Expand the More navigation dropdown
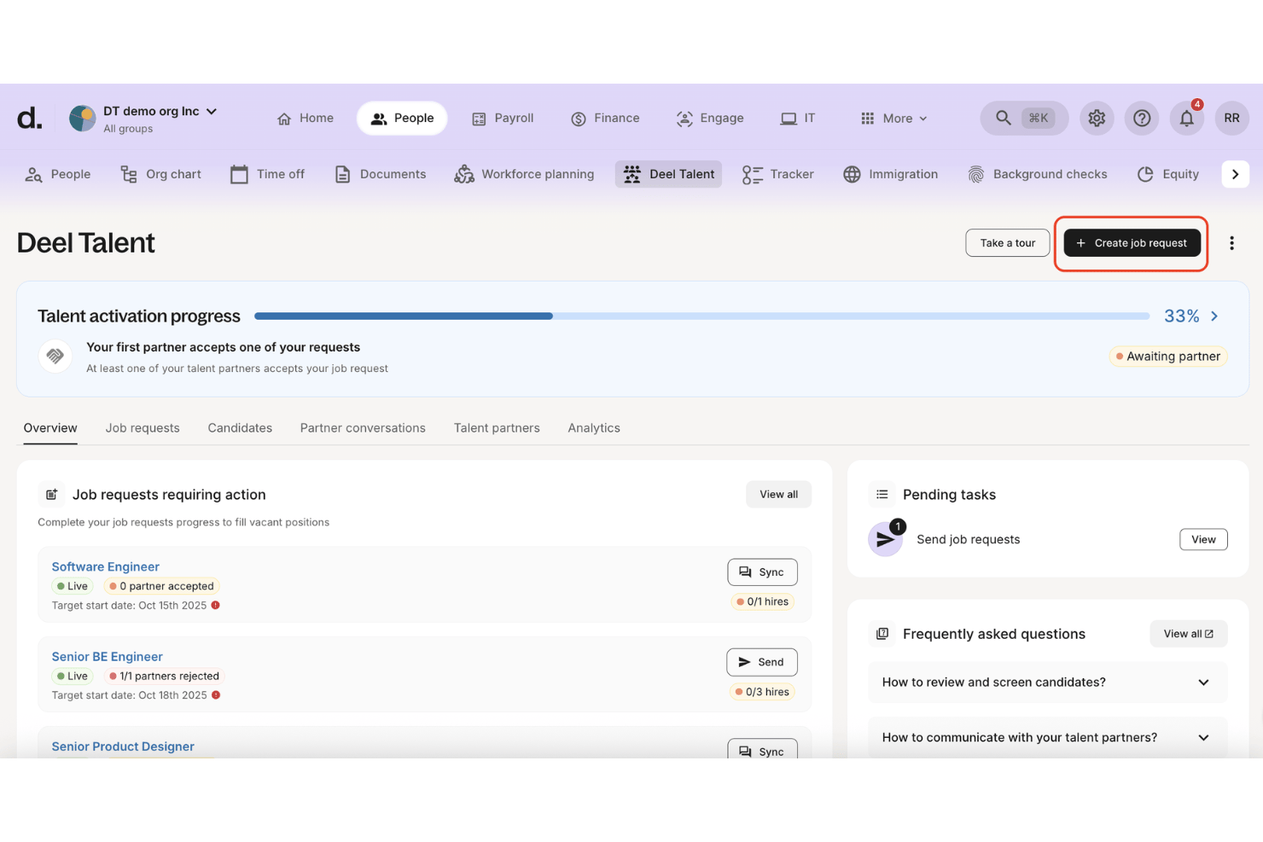 pos(893,119)
